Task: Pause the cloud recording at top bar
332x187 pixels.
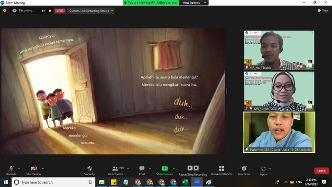Action: pyautogui.click(x=44, y=10)
